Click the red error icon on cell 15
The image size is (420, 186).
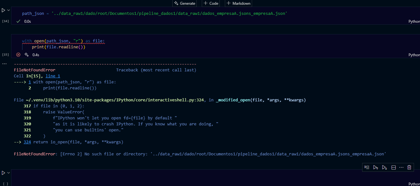click(18, 55)
